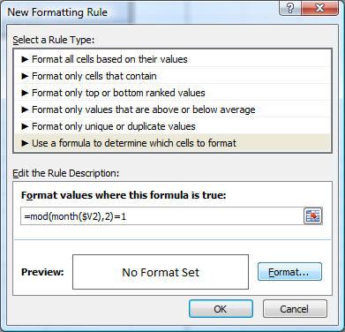
Task: Click the arrow beside "Format only cells that contain"
Action: pos(25,76)
